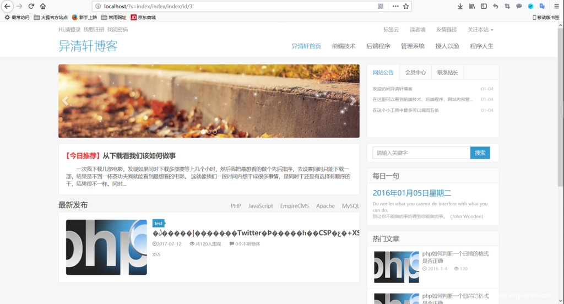Viewport: 564px width, 304px height.
Task: Focus the 请输入关键字 search field
Action: 421,153
